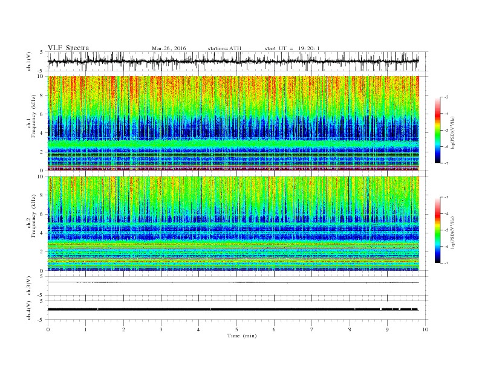Click the 'ch.1(V)' waveform axis label
Screen dimensions: 479x370
[29, 61]
